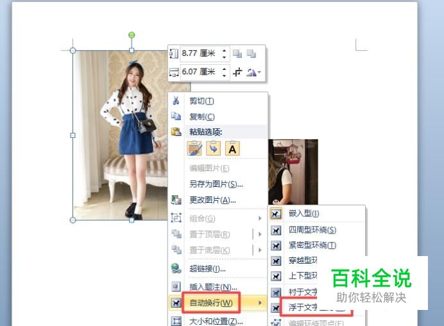Image resolution: width=444 pixels, height=326 pixels.
Task: Expand the 自动换行 submenu arrow
Action: (260, 303)
